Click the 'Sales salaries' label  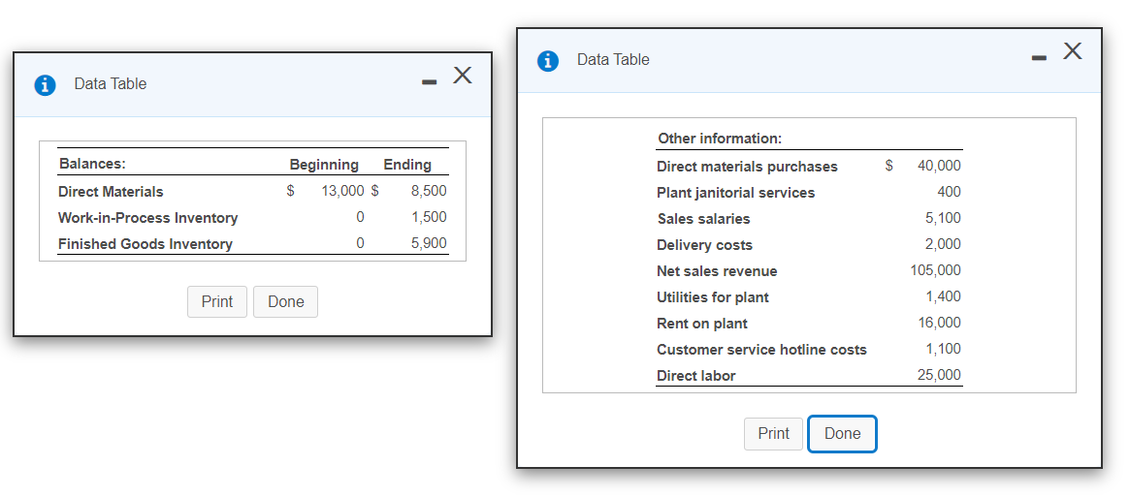(x=703, y=219)
